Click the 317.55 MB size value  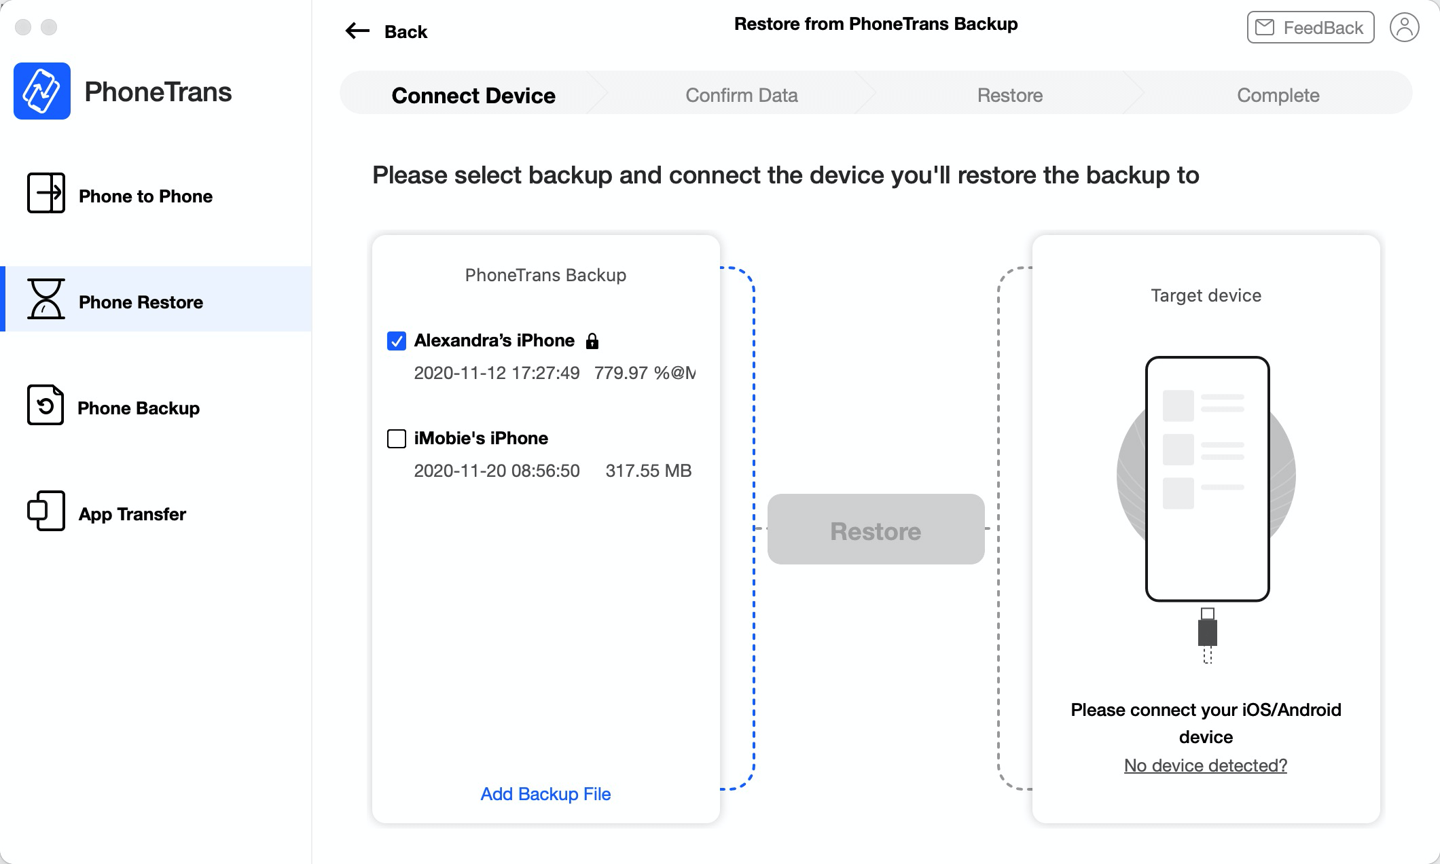[x=649, y=471]
